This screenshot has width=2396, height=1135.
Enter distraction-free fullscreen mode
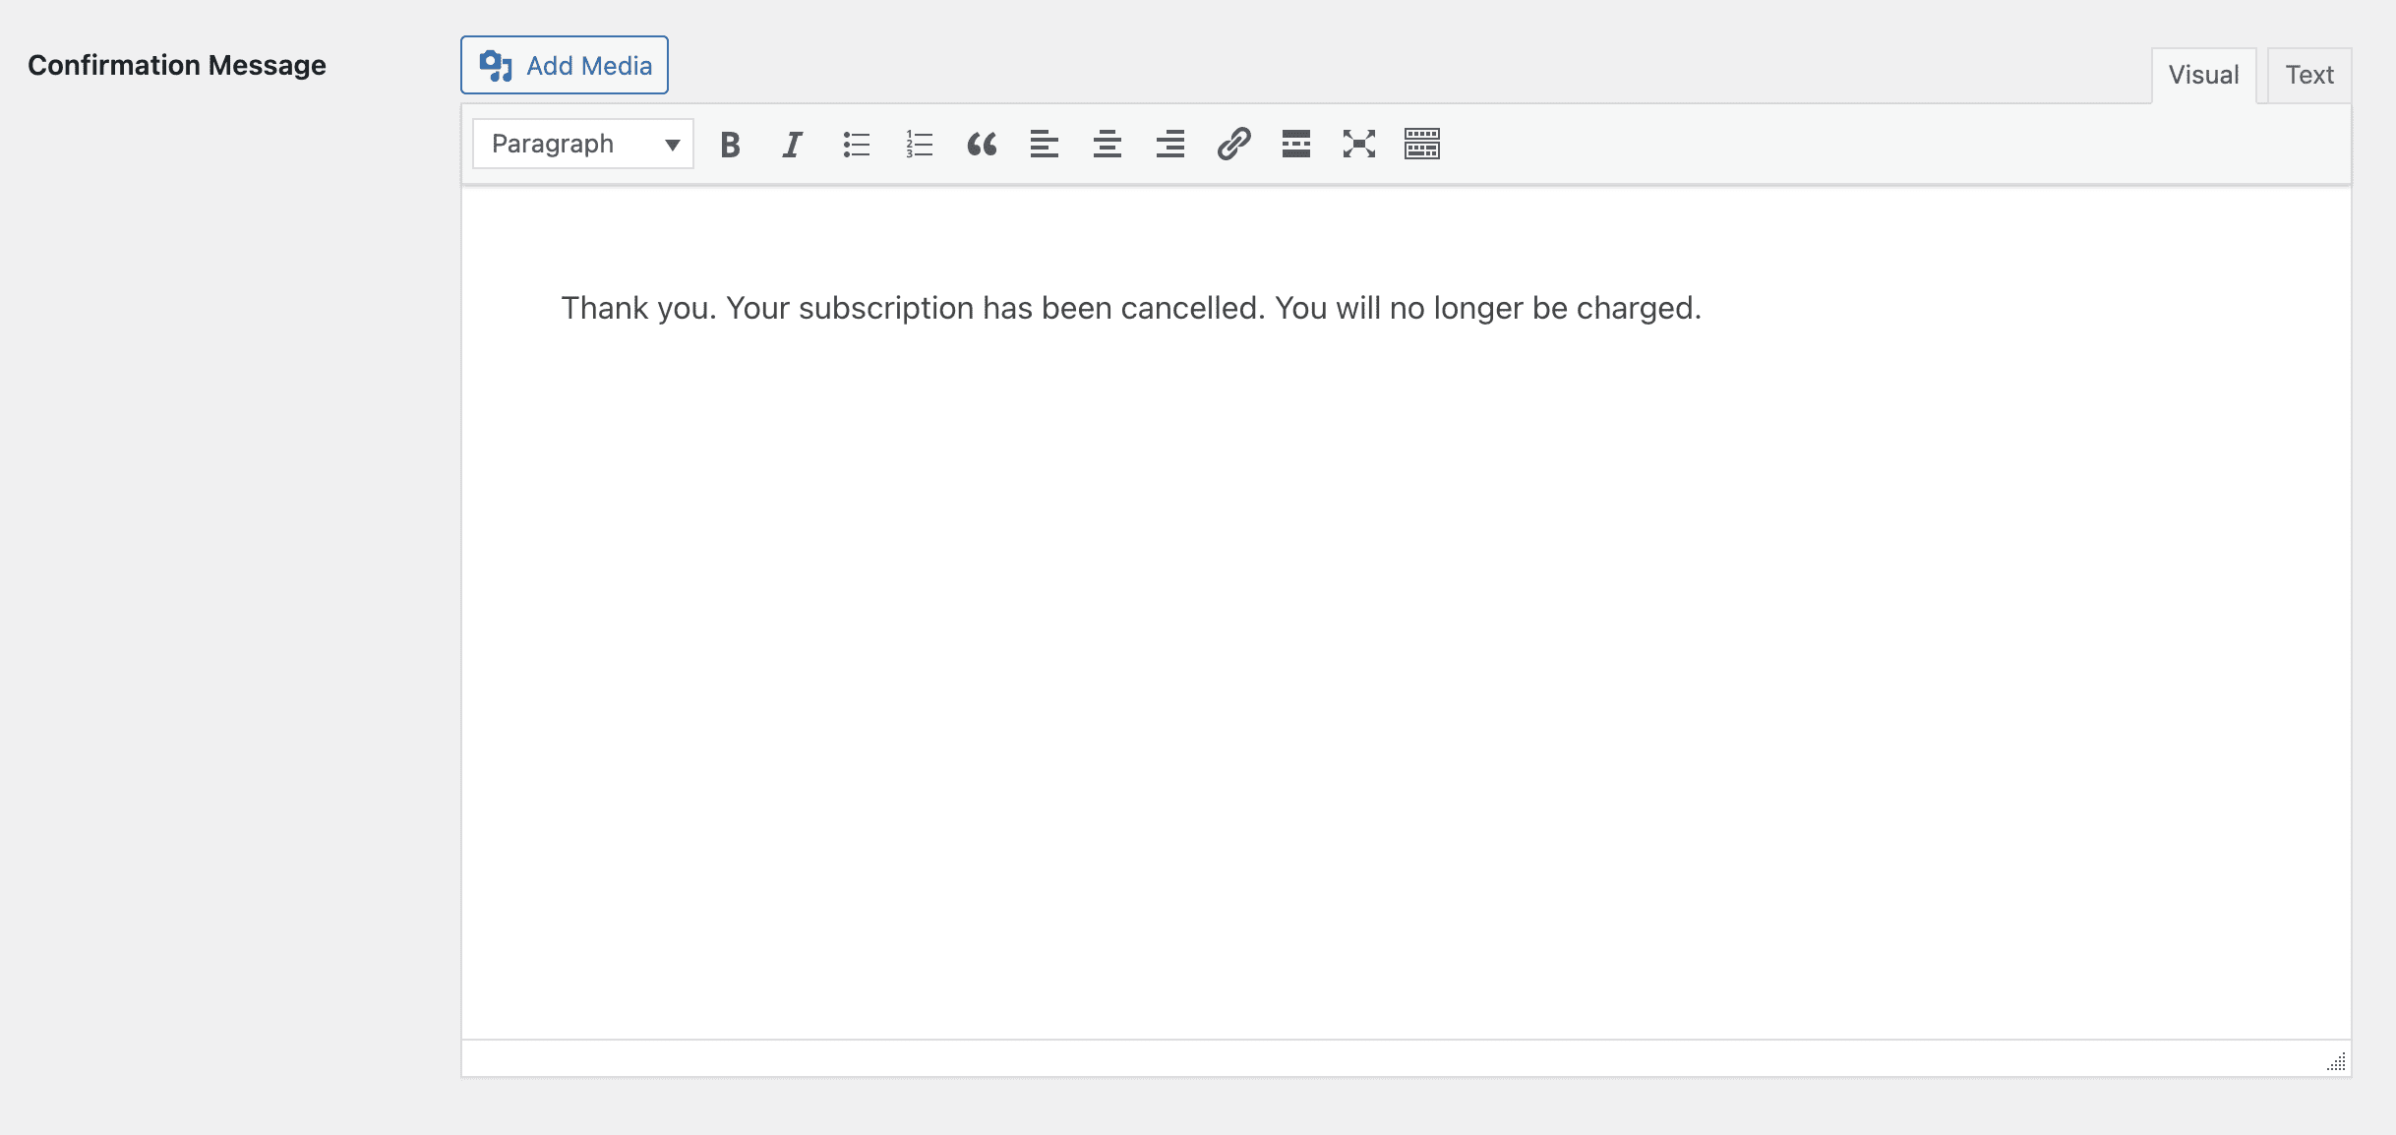[x=1359, y=145]
